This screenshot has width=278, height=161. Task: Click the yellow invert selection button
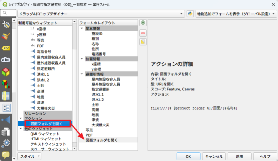point(143,42)
